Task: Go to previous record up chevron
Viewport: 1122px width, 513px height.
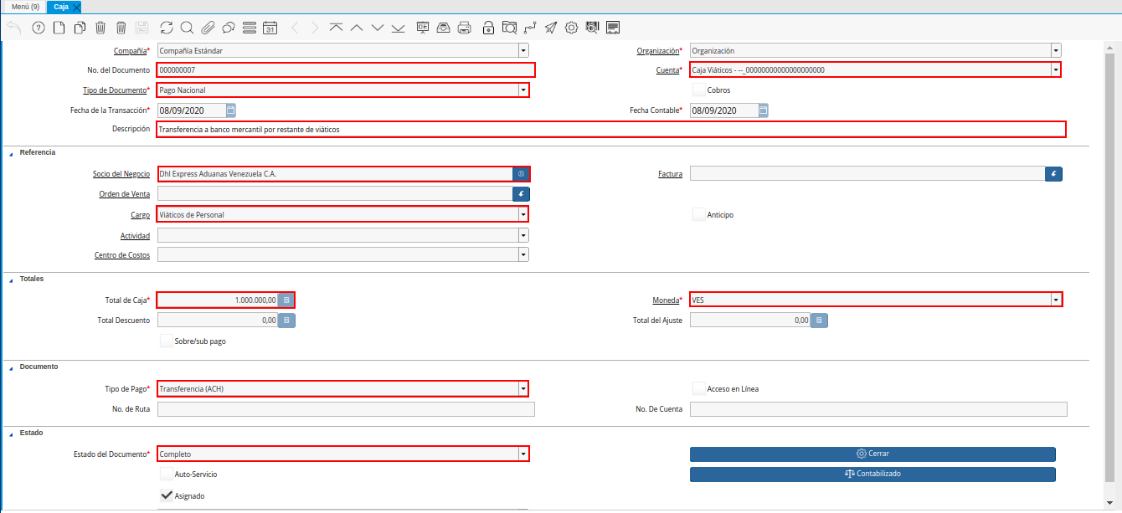Action: [357, 28]
